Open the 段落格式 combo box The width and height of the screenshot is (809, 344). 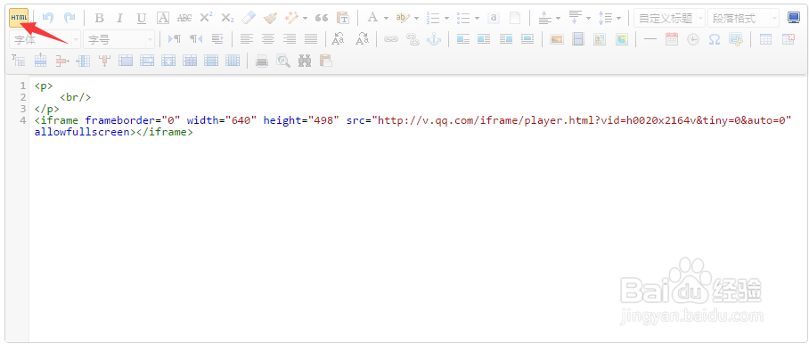click(x=743, y=19)
